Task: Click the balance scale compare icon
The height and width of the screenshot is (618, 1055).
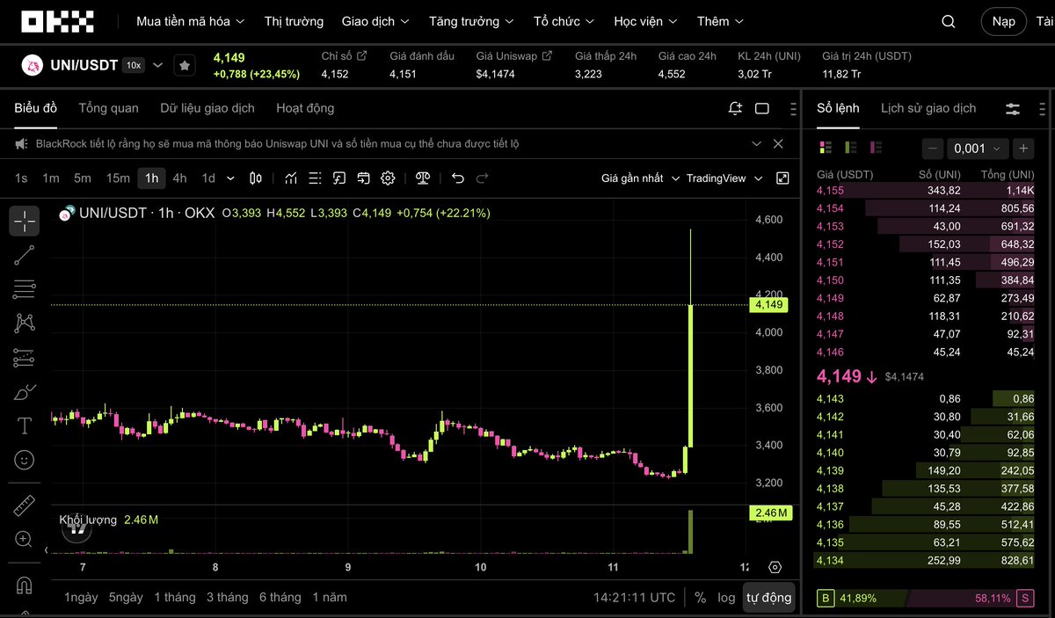Action: tap(423, 178)
